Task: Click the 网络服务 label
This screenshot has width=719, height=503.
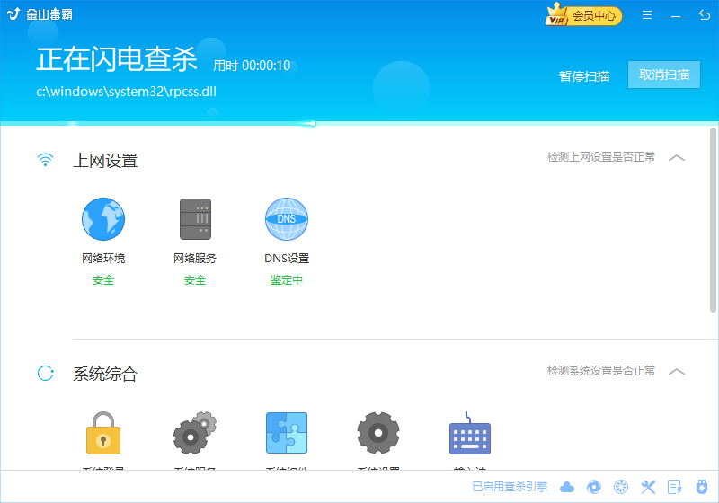Action: coord(195,259)
